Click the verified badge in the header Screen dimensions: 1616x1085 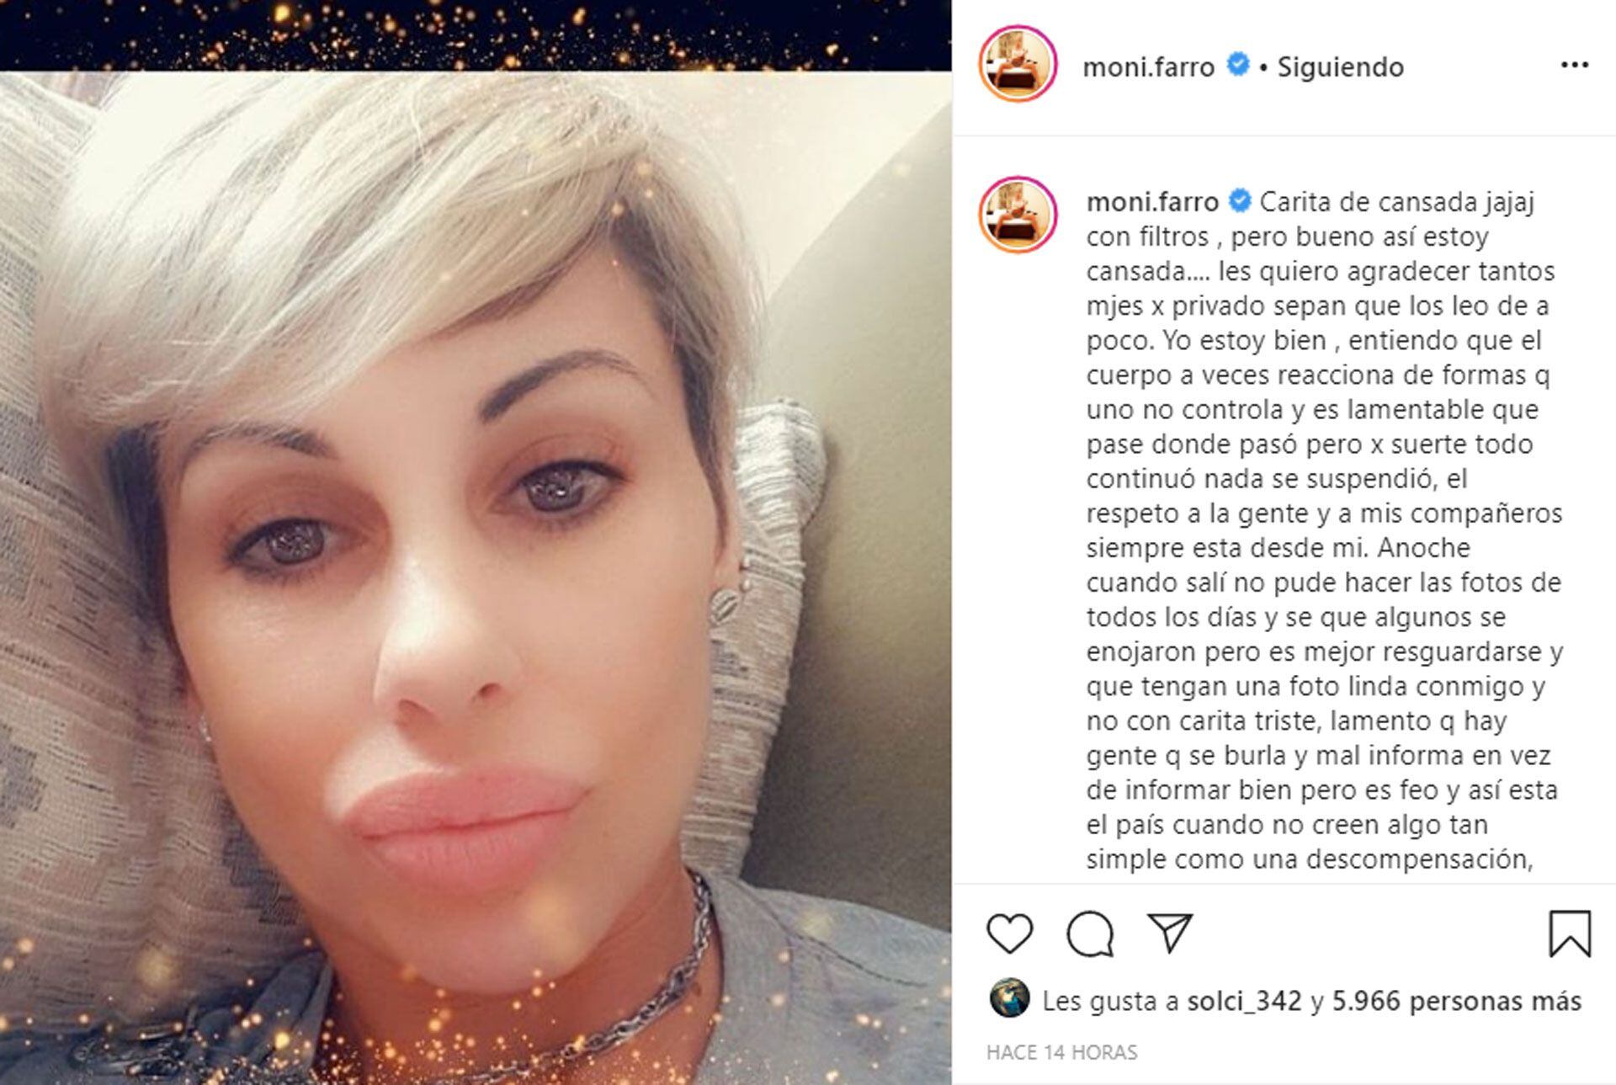tap(1237, 64)
